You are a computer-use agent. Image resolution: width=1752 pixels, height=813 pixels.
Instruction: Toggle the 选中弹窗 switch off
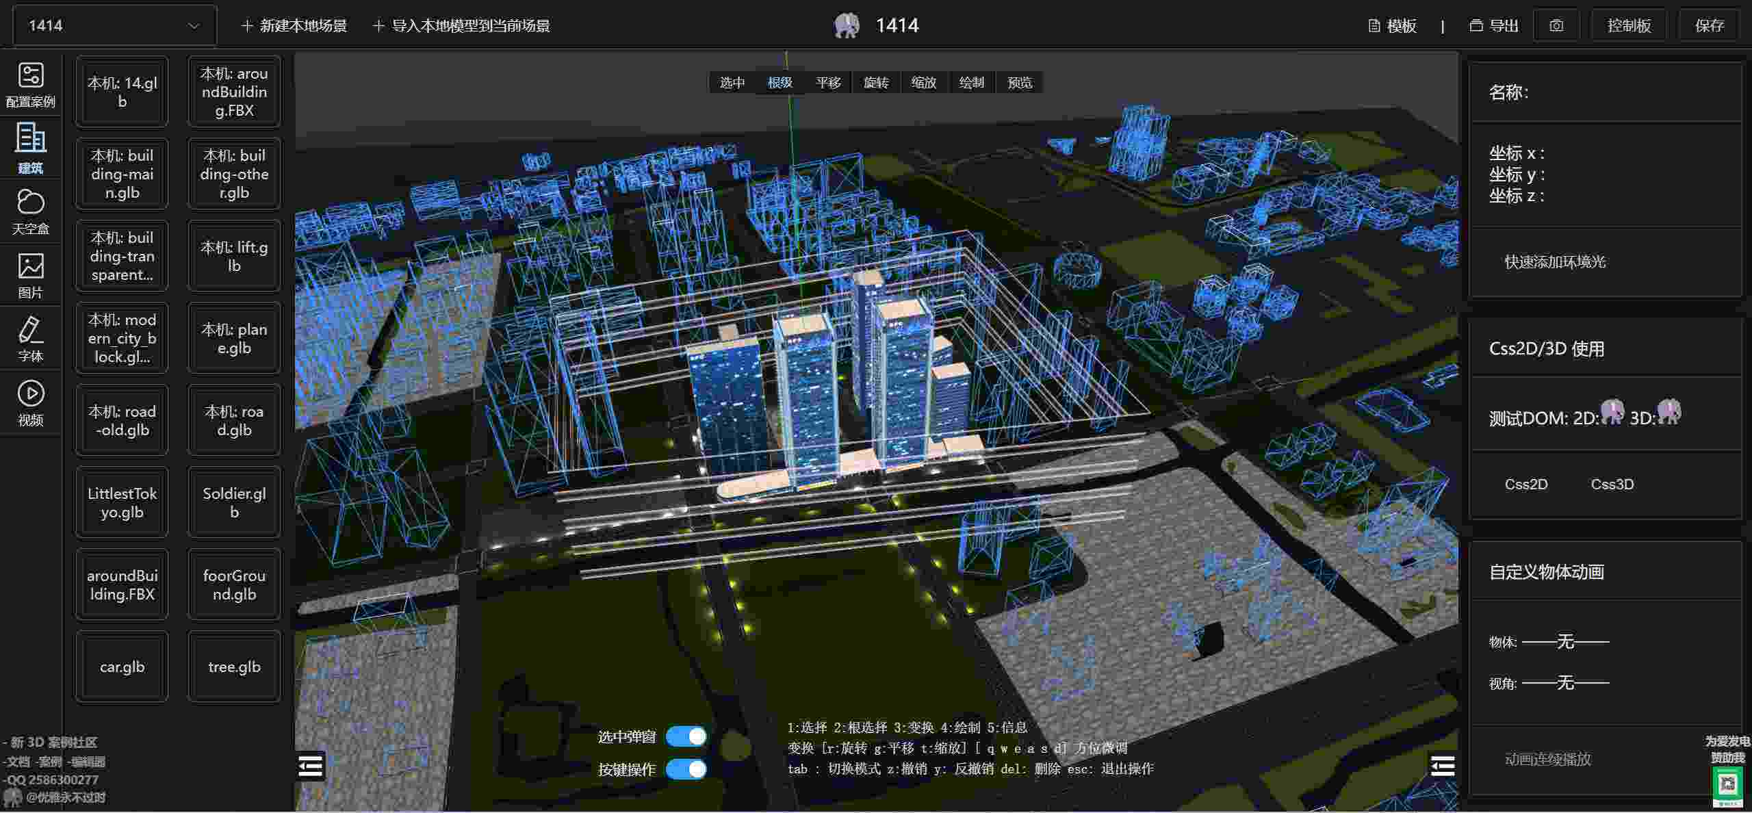[x=686, y=736]
